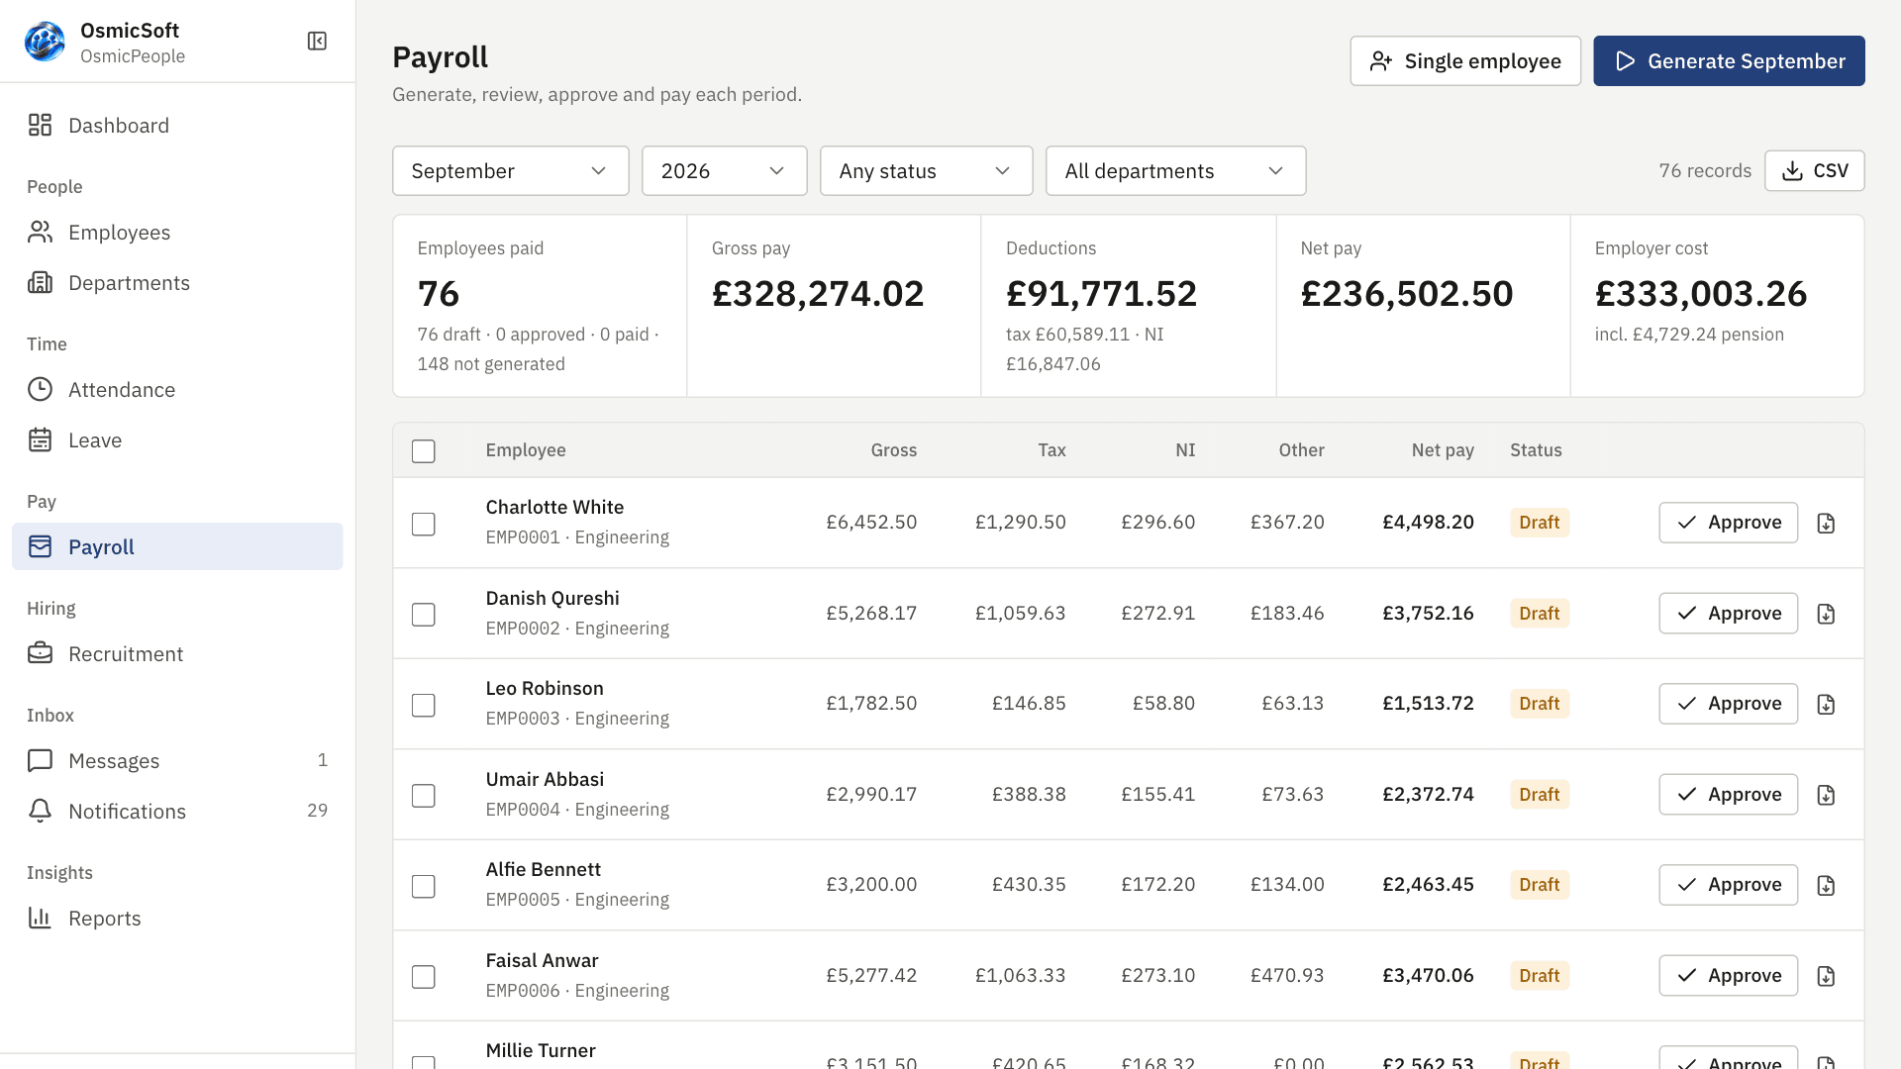Open the Any status filter dropdown

[927, 171]
